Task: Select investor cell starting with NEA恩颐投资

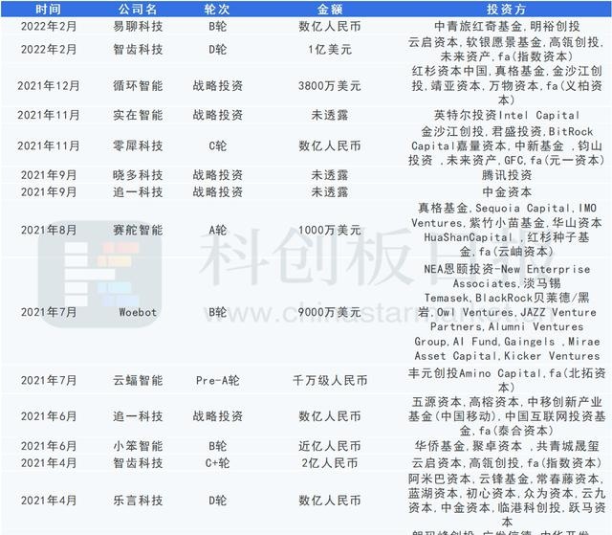Action: click(x=506, y=312)
